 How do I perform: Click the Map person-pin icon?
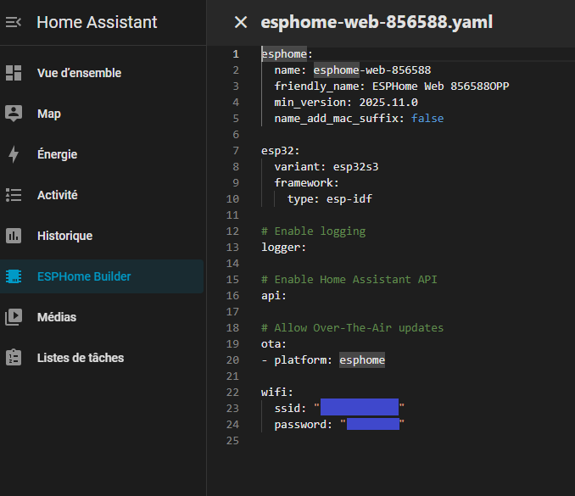tap(14, 114)
